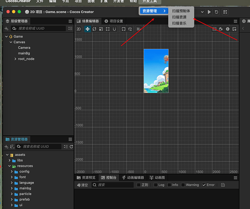Collapse the resources folder
This screenshot has width=250, height=209.
(x=10, y=166)
